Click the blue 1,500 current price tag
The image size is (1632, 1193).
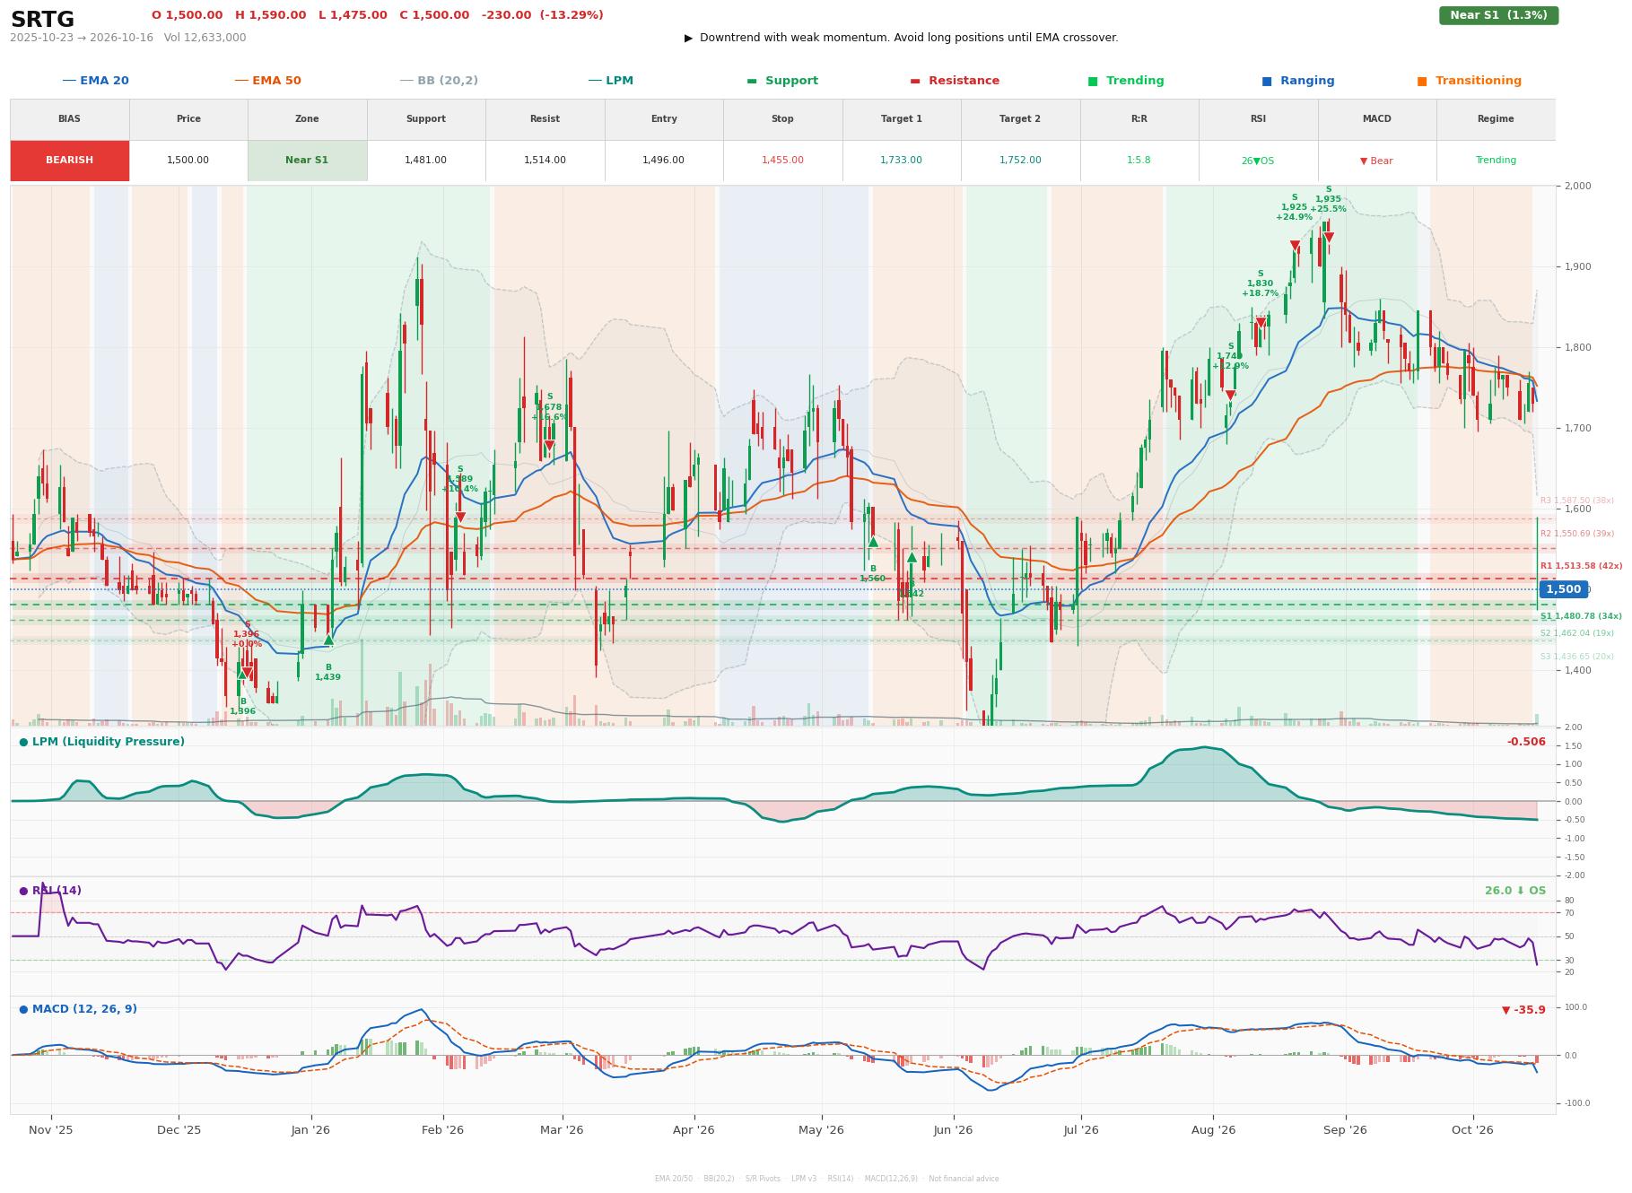point(1563,589)
